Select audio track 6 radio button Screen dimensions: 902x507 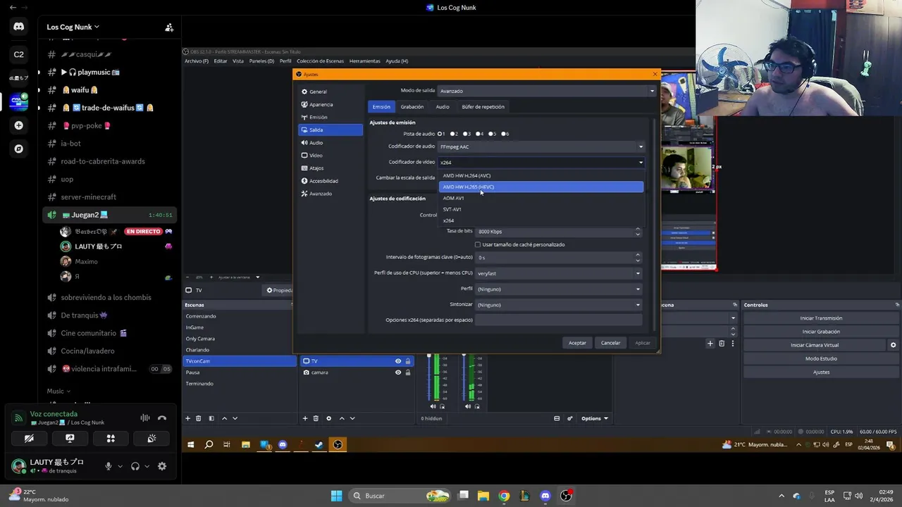[505, 134]
